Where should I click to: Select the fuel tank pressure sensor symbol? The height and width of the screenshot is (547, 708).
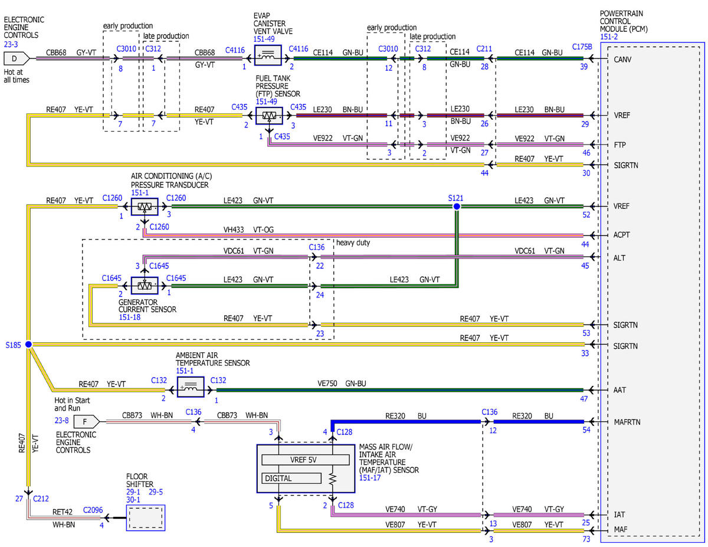coord(269,115)
